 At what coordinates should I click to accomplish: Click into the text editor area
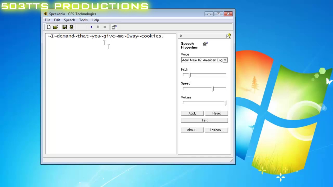[x=111, y=94]
